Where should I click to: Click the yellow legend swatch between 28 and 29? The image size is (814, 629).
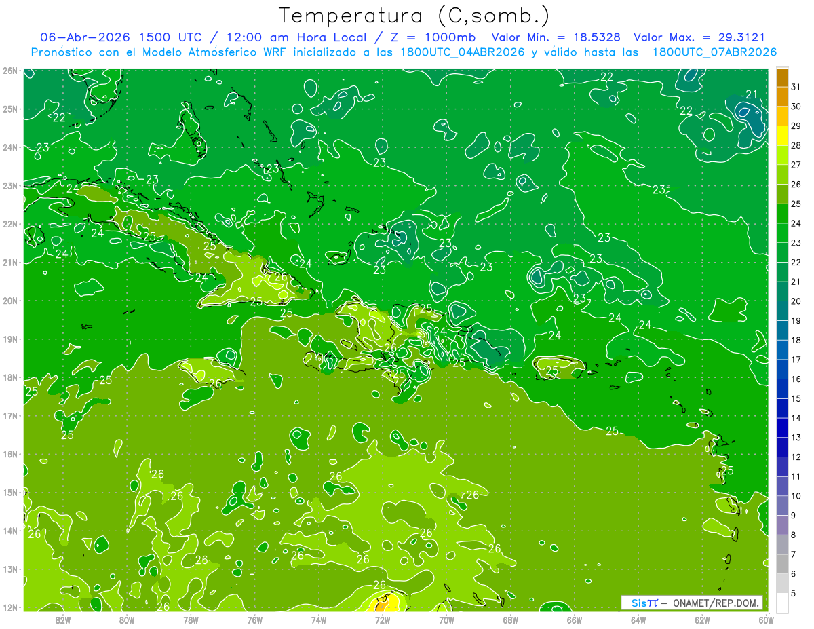pyautogui.click(x=782, y=136)
